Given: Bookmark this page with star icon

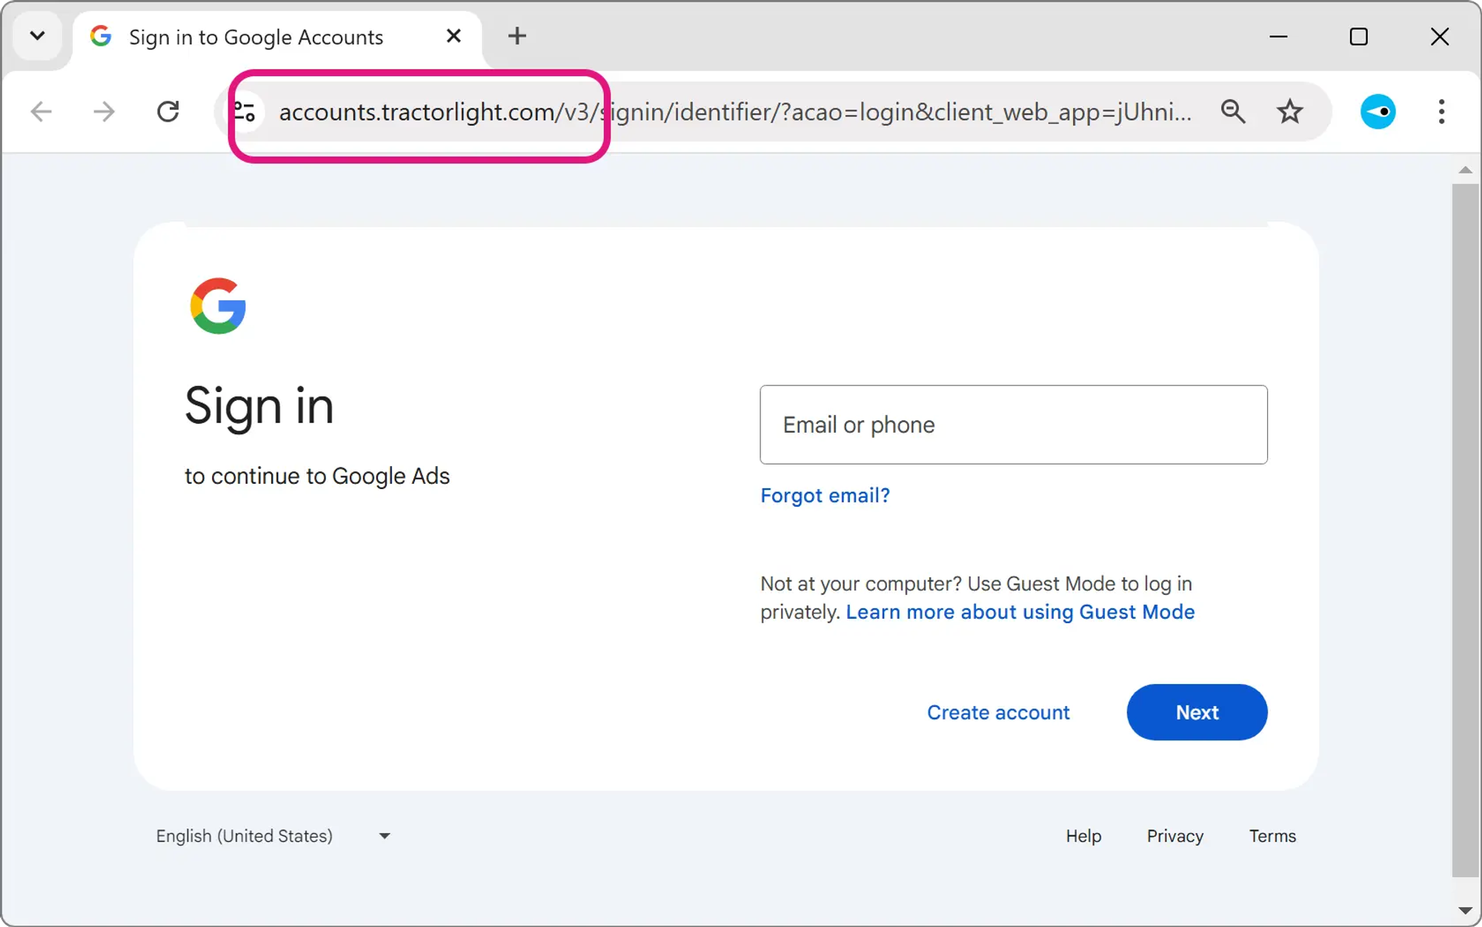Looking at the screenshot, I should [x=1290, y=112].
